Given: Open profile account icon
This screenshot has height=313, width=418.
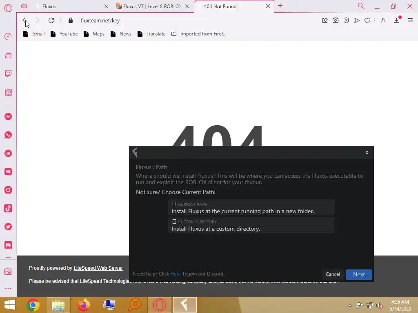Looking at the screenshot, I should point(383,20).
